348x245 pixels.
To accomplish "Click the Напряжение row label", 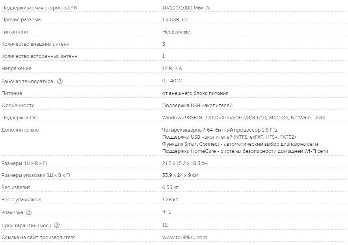I will click(x=17, y=69).
